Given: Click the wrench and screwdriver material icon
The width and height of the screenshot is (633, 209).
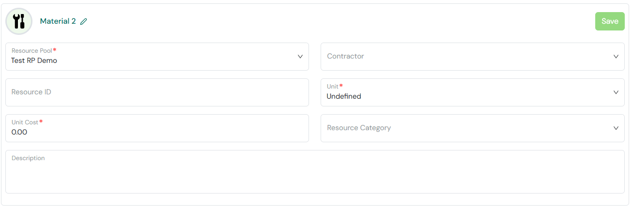Looking at the screenshot, I should [x=19, y=21].
